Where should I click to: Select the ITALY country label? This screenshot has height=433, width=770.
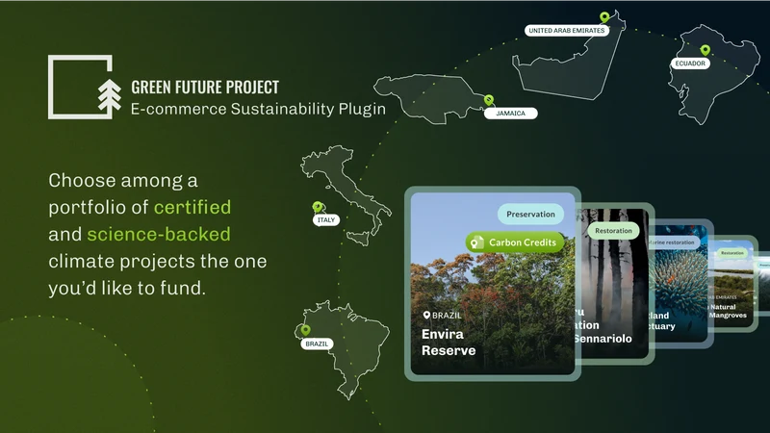pos(326,220)
